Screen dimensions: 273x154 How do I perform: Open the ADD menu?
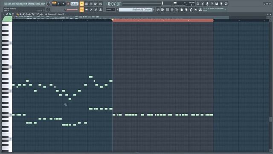[13, 3]
